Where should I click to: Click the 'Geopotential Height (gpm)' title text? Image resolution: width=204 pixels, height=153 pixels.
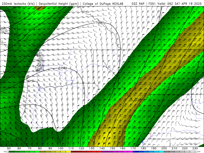pyautogui.click(x=59, y=4)
